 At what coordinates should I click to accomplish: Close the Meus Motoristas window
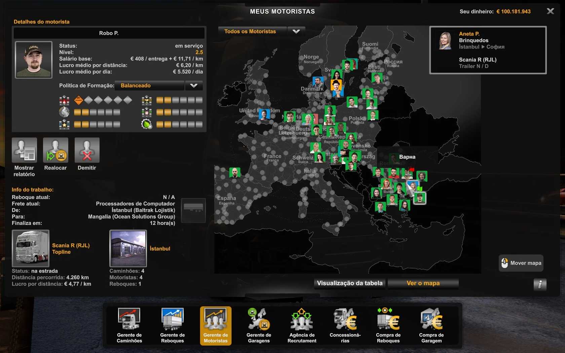[x=550, y=11]
